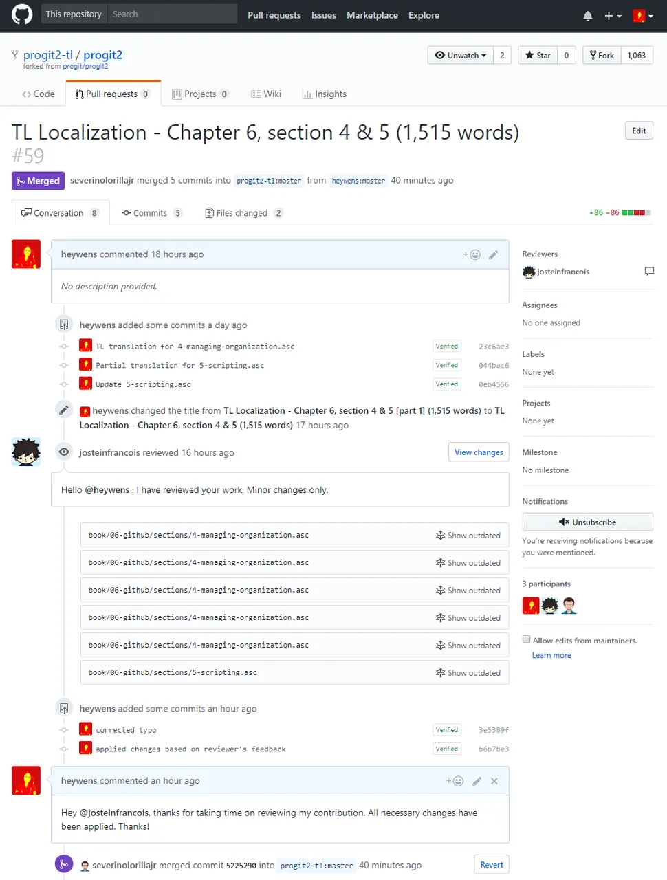Delete the last heywens comment X icon
Screen dimensions: 667x880
pos(494,781)
